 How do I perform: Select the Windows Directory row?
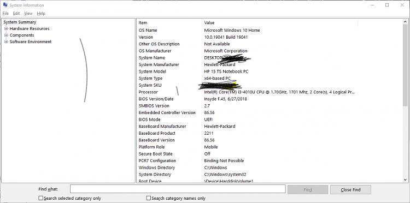[247, 168]
